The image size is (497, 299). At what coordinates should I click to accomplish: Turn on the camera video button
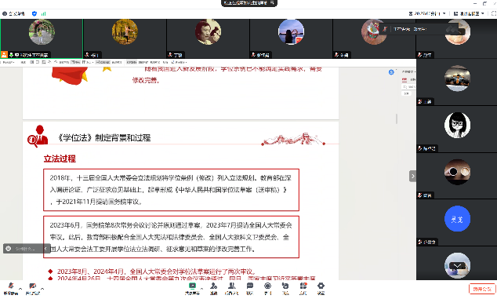click(32, 288)
